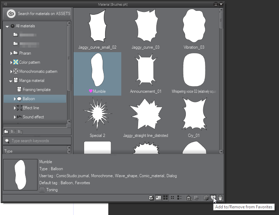Screen dimensions: 279x215
Task: Toggle the thumbnail-with-details view button
Action: point(158,198)
